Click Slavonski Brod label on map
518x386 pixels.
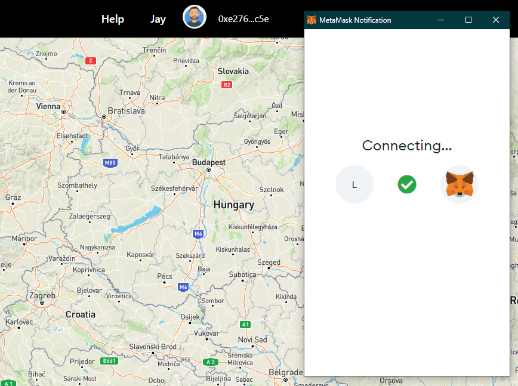(x=153, y=347)
